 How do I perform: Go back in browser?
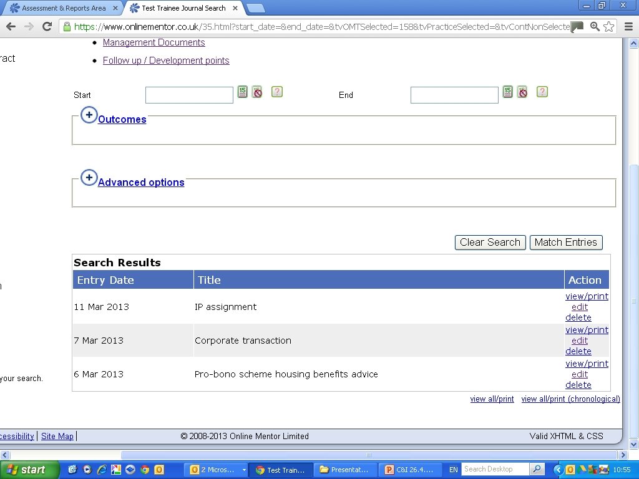(11, 26)
